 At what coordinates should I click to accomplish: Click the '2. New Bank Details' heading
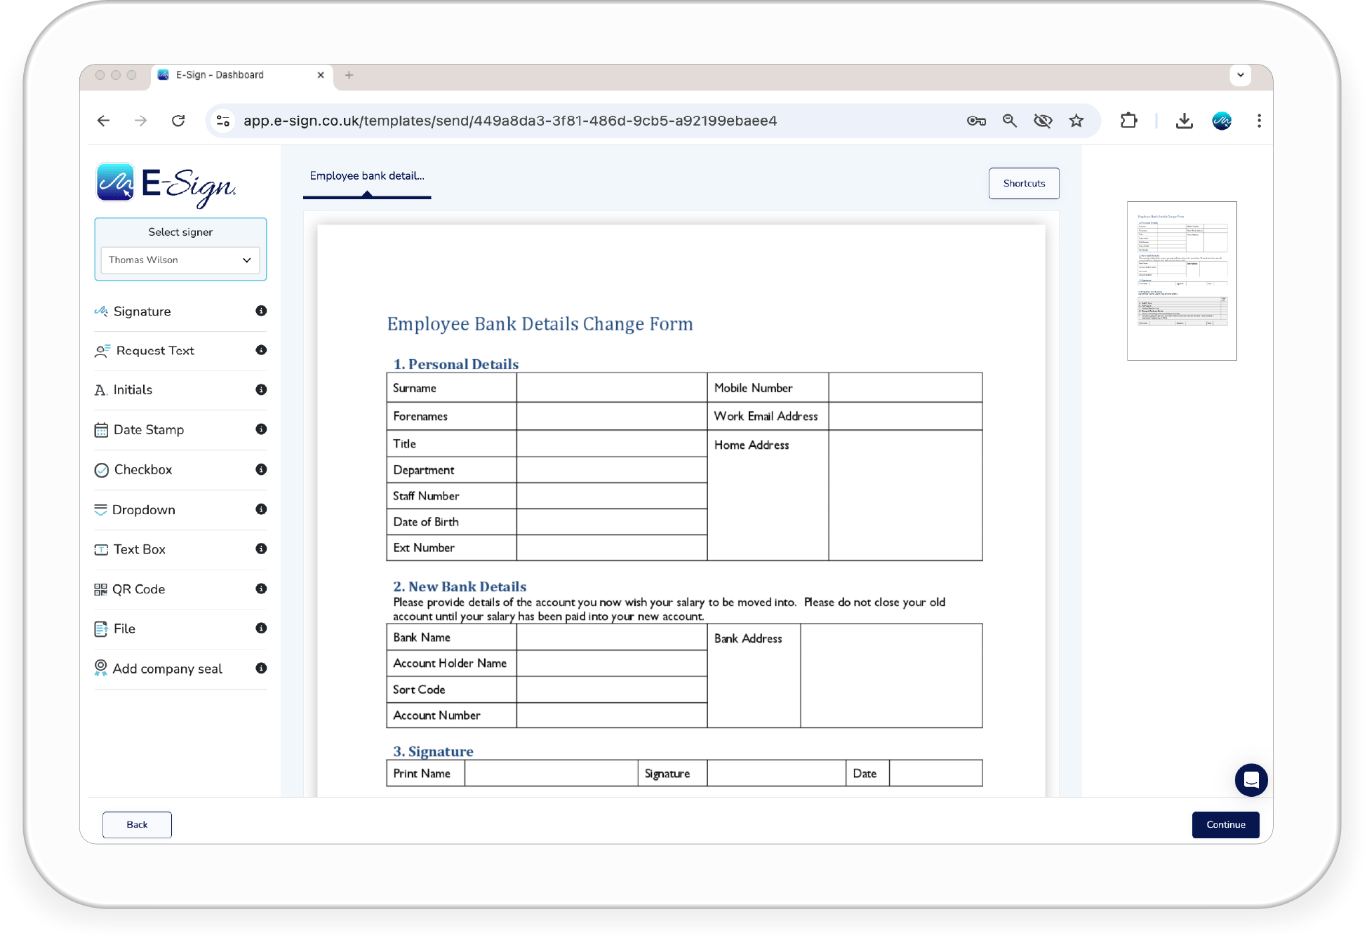[460, 586]
